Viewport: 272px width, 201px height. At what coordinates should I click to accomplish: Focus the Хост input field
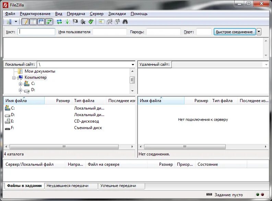point(36,32)
